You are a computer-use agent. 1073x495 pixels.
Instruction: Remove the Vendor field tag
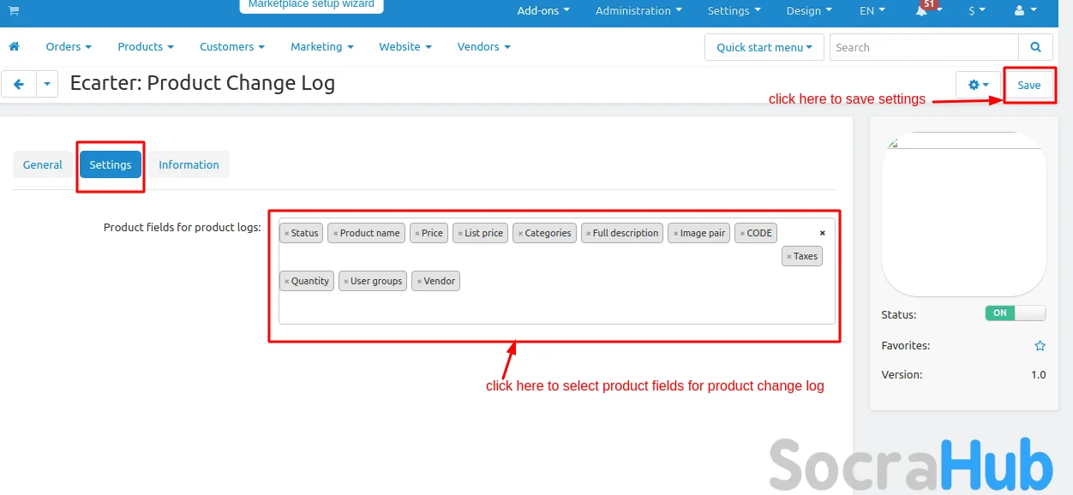[x=419, y=281]
